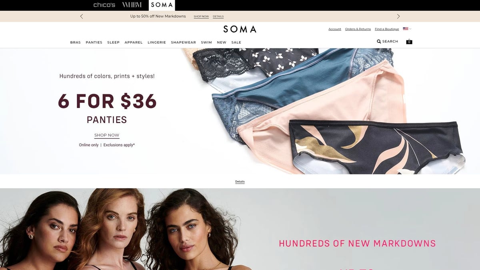Expand the country selector chevron

[410, 29]
